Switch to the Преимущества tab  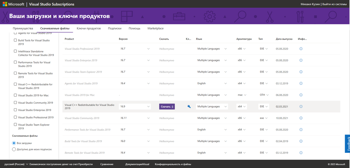[23, 29]
